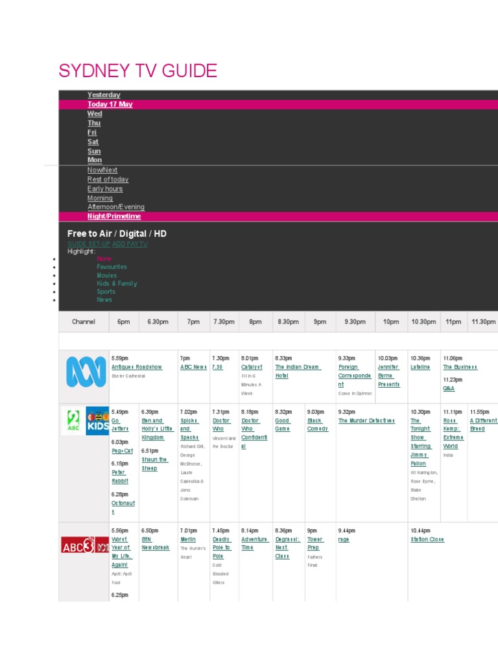Open the Antiques Roadshow listing
Viewport: 498px width, 664px height.
click(x=136, y=367)
